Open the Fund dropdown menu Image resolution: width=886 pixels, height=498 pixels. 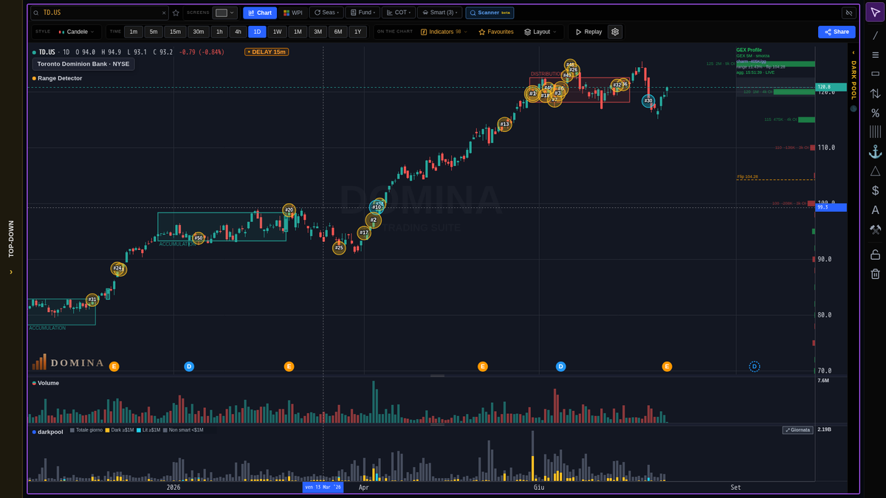click(x=363, y=13)
